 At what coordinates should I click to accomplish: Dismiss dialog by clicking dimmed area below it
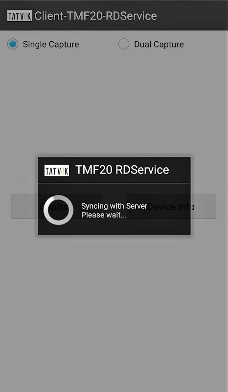(114, 313)
